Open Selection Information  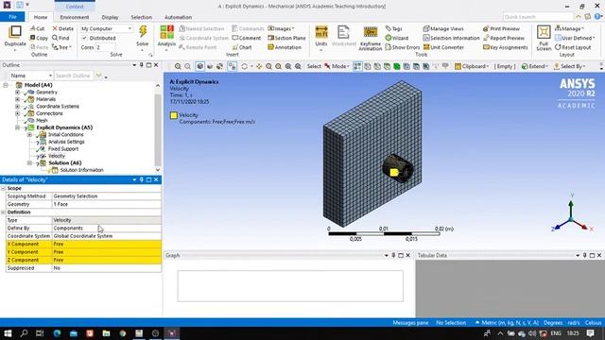click(x=451, y=38)
